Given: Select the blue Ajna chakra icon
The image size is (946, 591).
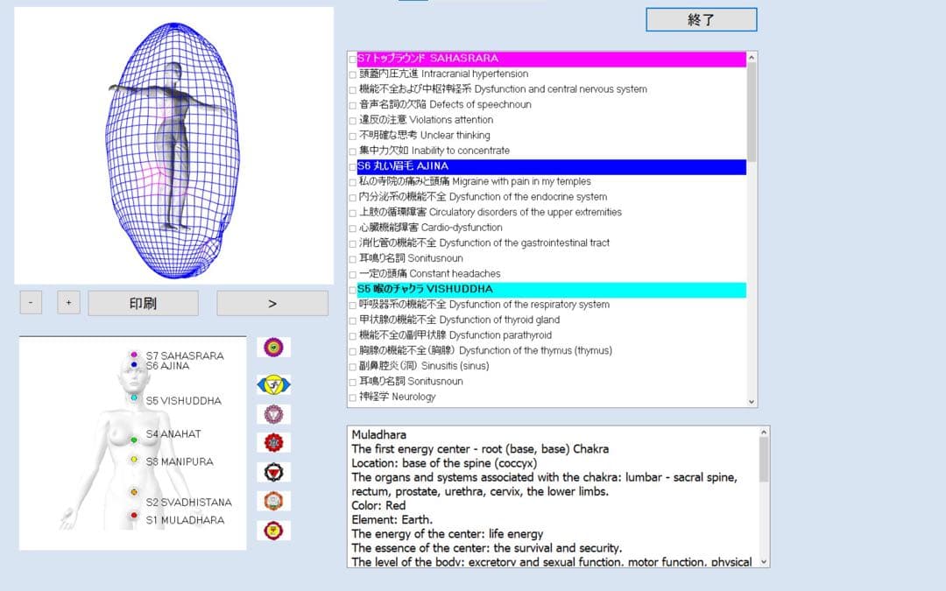Looking at the screenshot, I should [x=273, y=384].
